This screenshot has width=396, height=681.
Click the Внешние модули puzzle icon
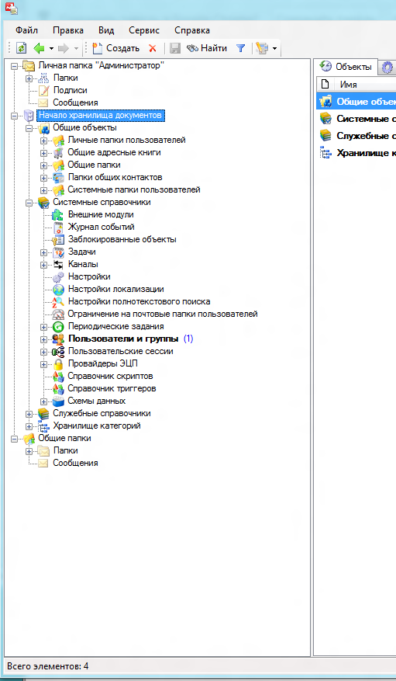click(58, 214)
